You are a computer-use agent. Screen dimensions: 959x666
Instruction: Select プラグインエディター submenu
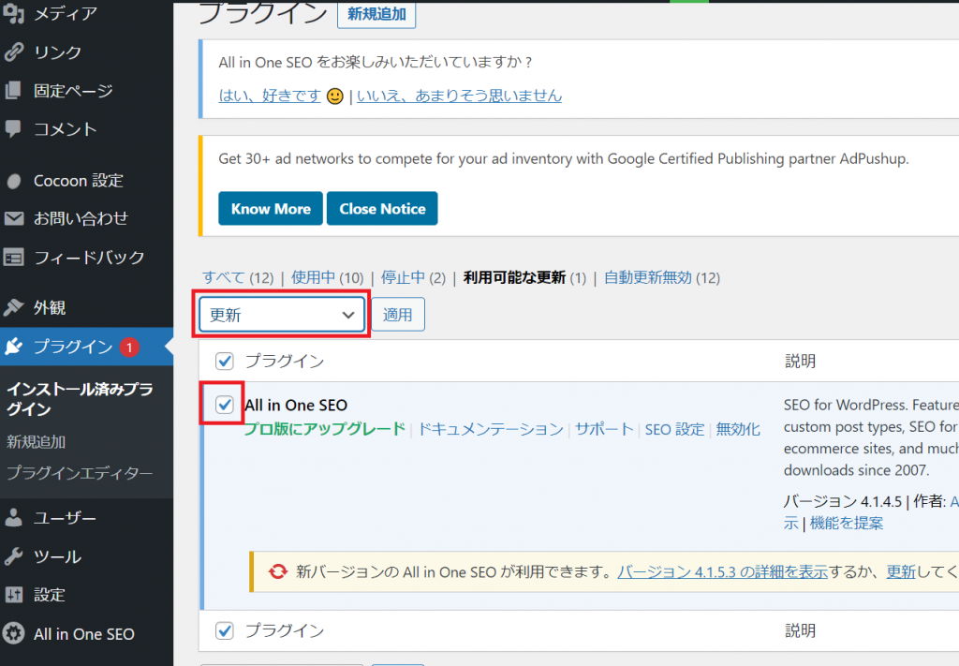click(x=80, y=473)
